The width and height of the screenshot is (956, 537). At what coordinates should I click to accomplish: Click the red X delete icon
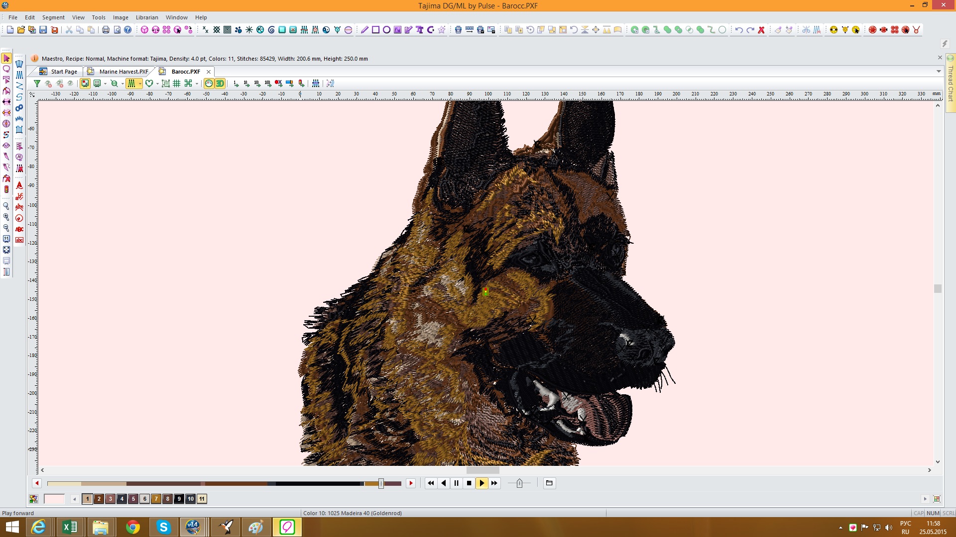pyautogui.click(x=761, y=30)
